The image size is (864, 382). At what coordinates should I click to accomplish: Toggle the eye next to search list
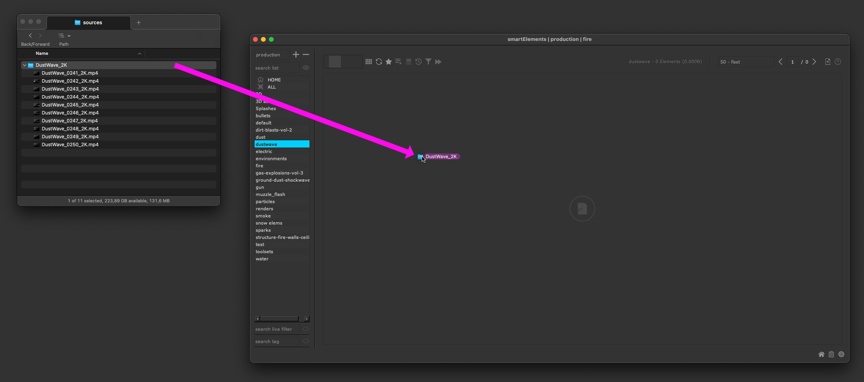tap(306, 68)
